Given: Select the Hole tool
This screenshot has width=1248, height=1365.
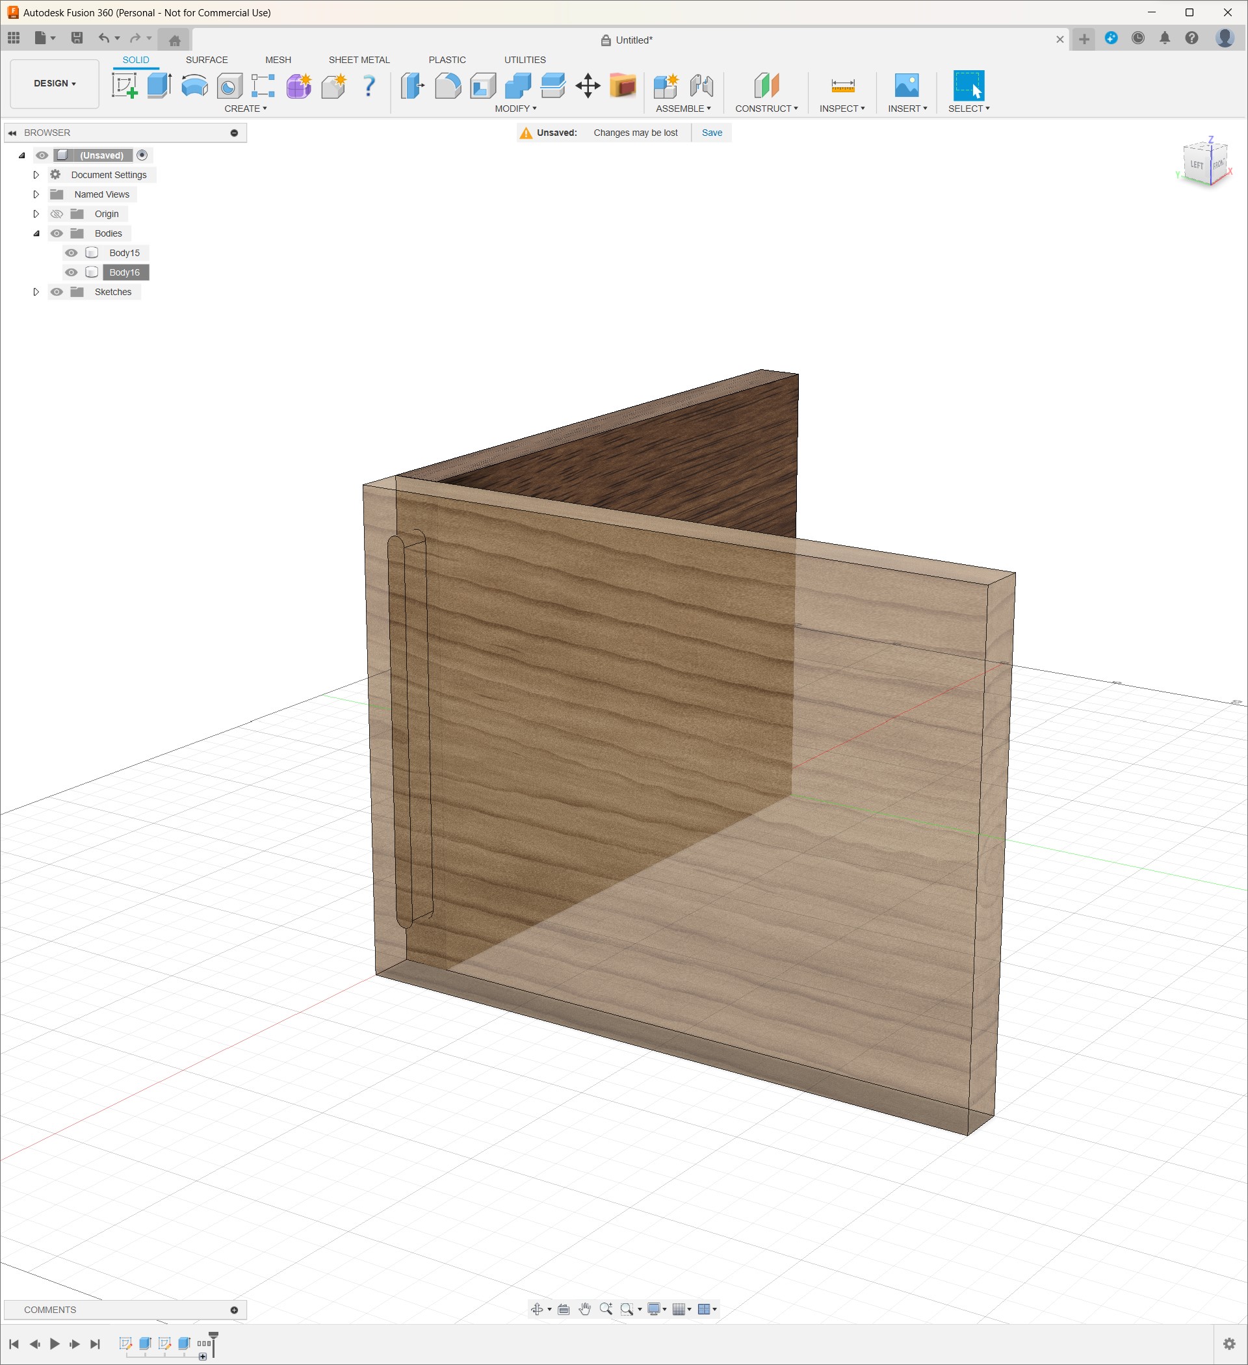Looking at the screenshot, I should [229, 86].
